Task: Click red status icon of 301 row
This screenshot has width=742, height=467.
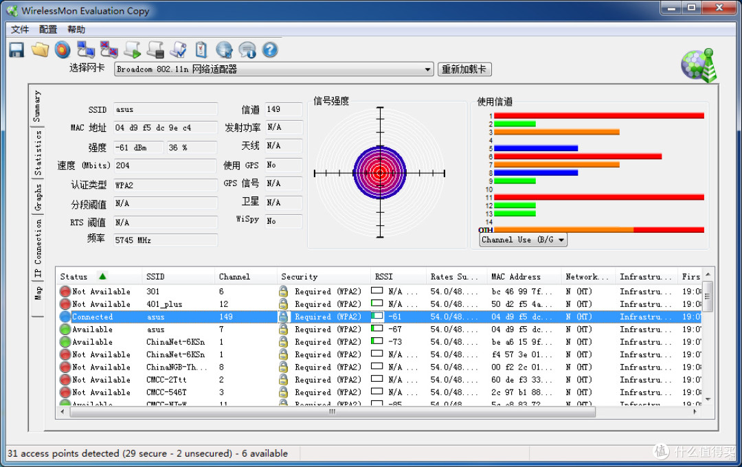Action: click(65, 291)
